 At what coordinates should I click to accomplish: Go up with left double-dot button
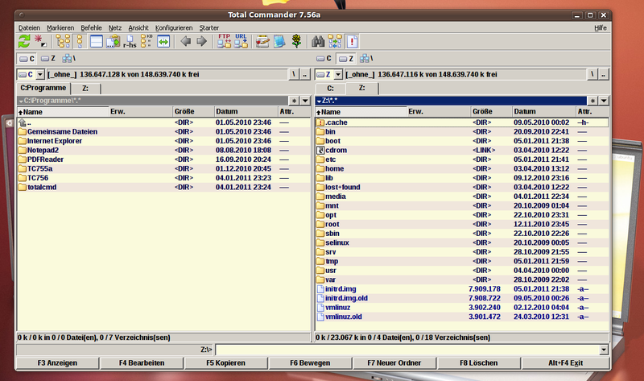305,74
